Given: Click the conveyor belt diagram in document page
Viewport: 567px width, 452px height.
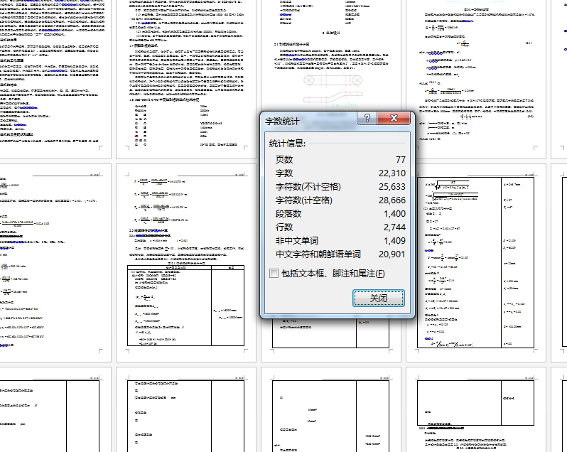Looking at the screenshot, I should [x=333, y=90].
